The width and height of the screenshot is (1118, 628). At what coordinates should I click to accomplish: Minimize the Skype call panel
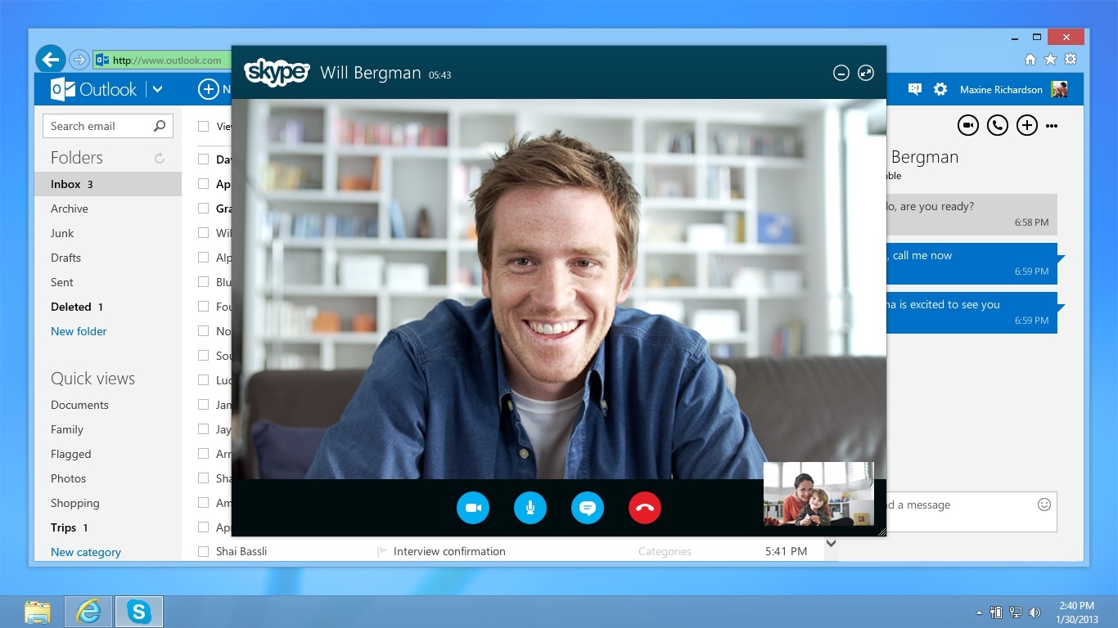tap(841, 74)
